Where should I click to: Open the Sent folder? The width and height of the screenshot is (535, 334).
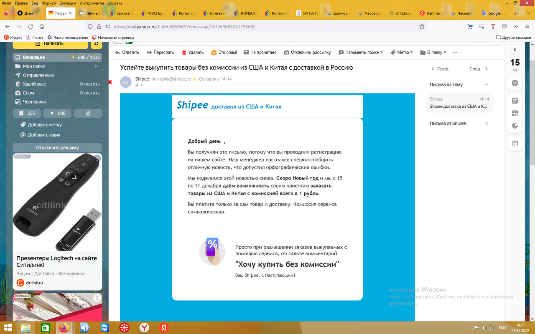coord(38,75)
